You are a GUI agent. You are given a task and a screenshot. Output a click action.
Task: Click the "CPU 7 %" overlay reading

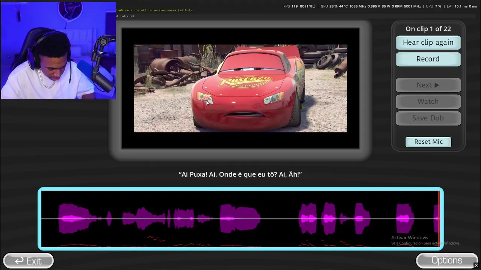tap(434, 6)
